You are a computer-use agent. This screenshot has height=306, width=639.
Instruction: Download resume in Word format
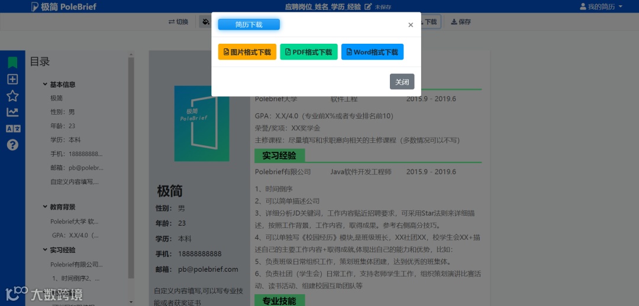[373, 52]
